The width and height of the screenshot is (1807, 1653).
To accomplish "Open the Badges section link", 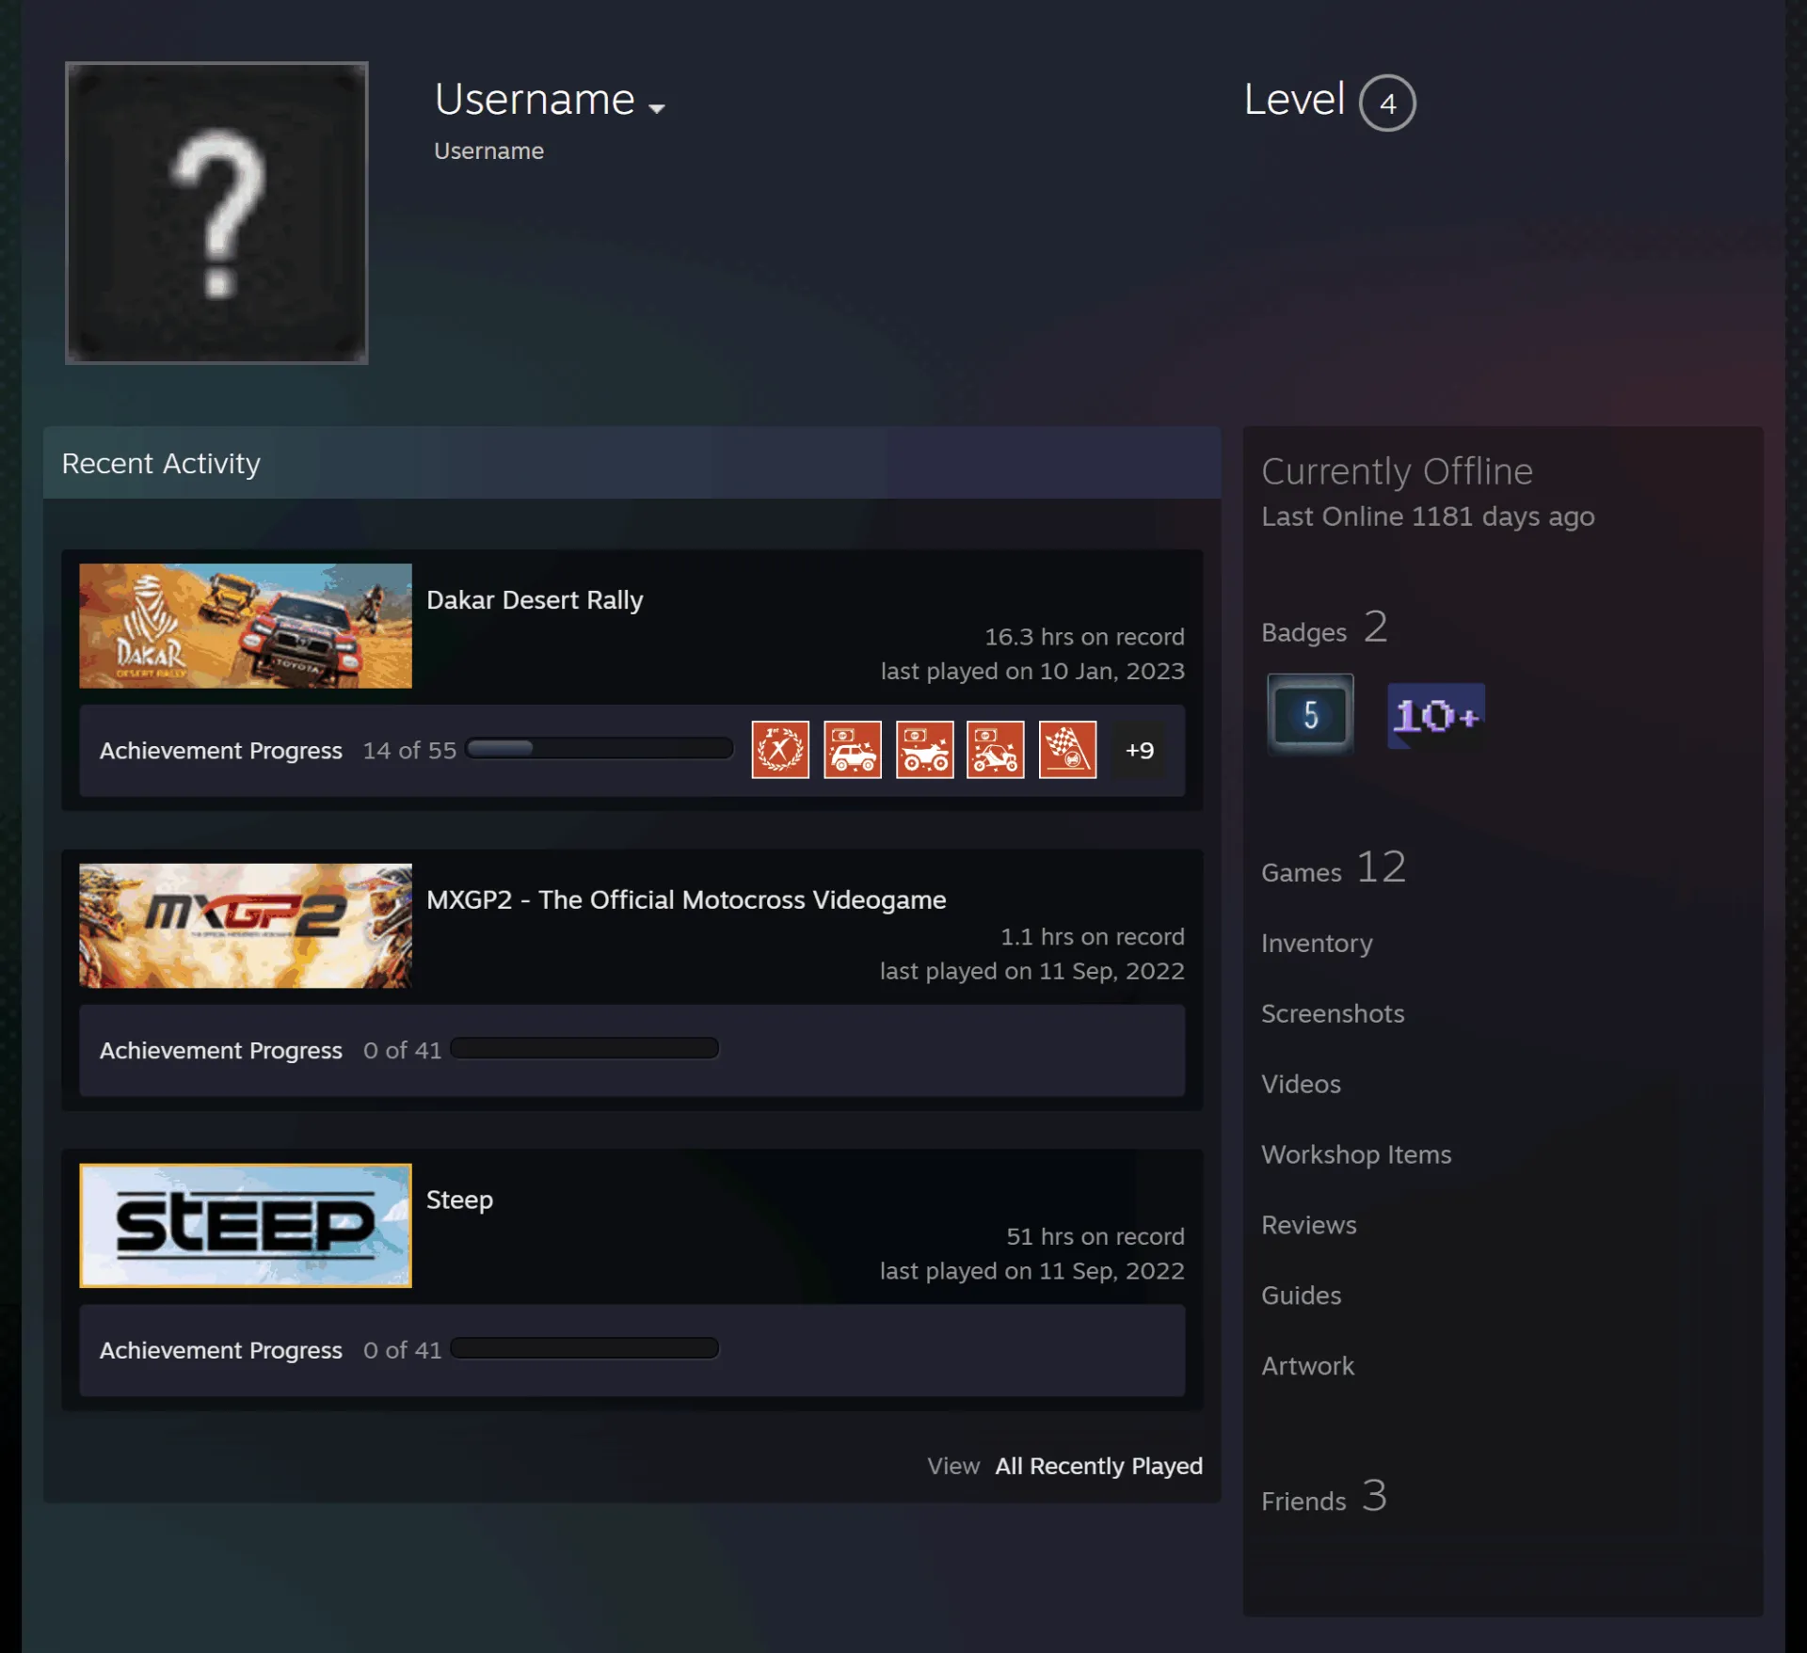I will click(1324, 628).
